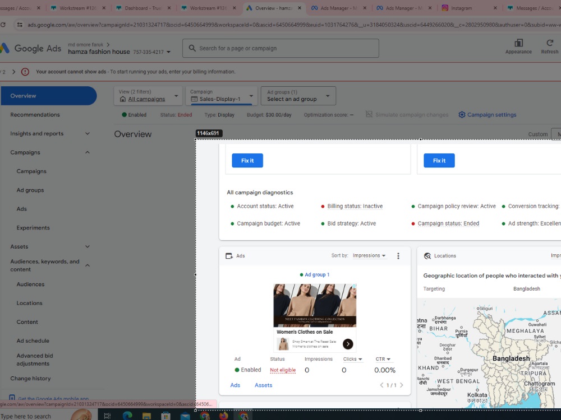Click the red billing warning icon
The height and width of the screenshot is (420, 561).
coord(25,72)
